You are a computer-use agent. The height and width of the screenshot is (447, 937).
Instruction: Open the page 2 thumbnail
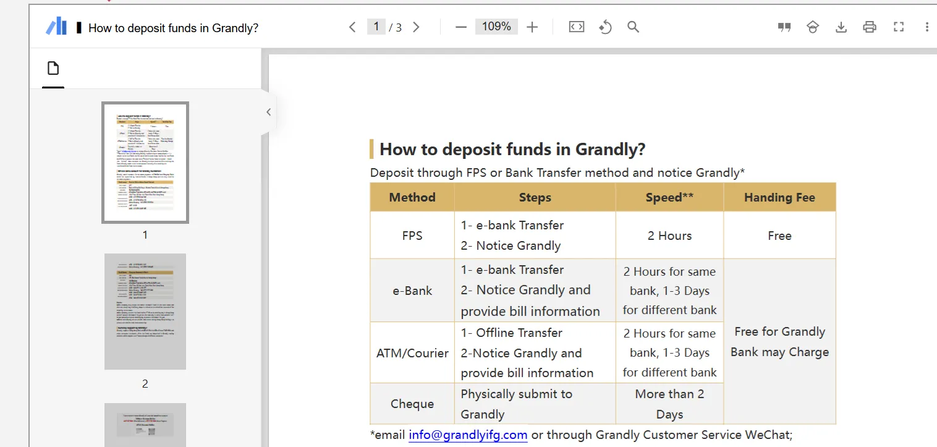pyautogui.click(x=145, y=312)
